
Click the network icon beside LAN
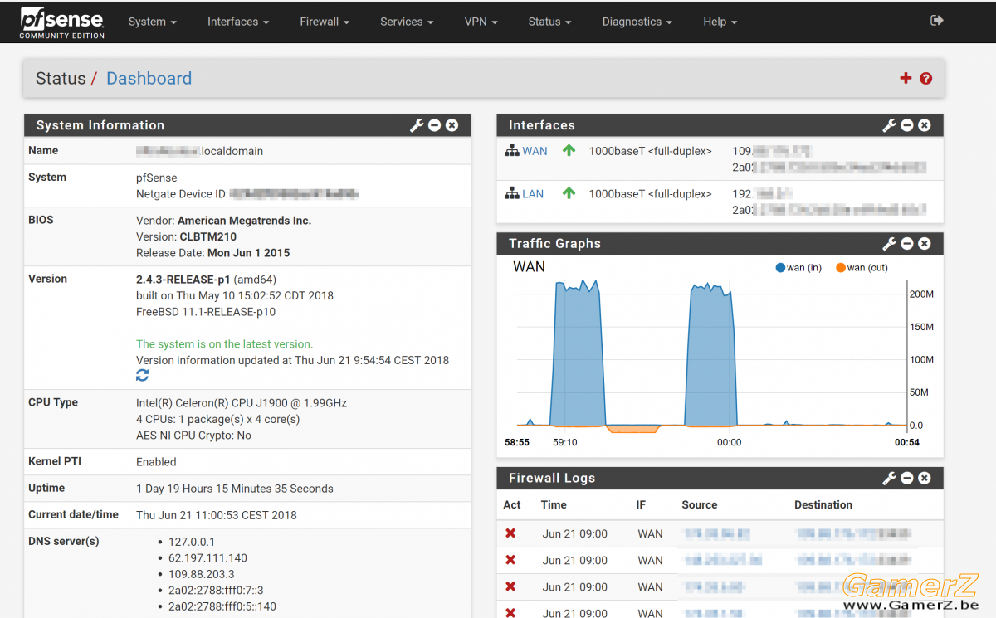511,194
